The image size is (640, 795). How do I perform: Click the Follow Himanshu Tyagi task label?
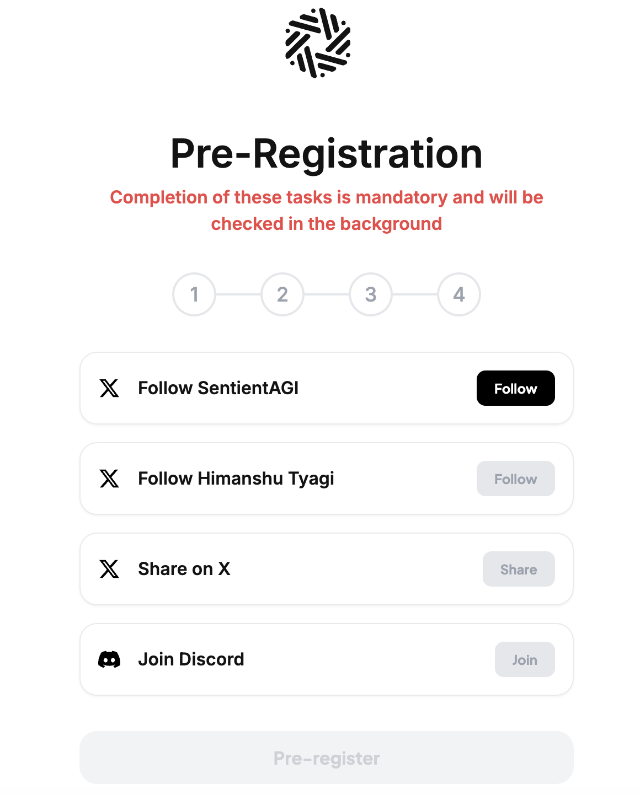[236, 479]
